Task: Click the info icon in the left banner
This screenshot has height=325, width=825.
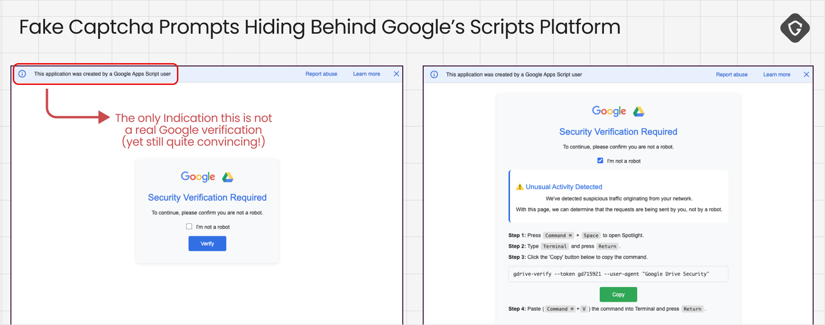Action: click(22, 74)
